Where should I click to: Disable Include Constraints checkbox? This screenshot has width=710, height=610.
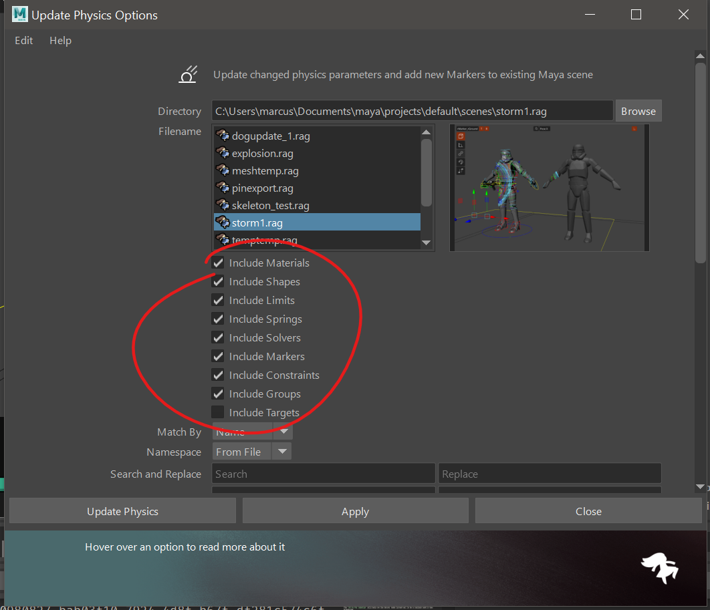218,375
